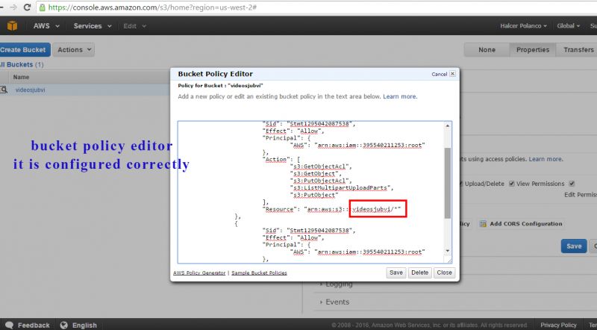Open the AWS Policy Generator link
This screenshot has width=597, height=330.
point(199,273)
